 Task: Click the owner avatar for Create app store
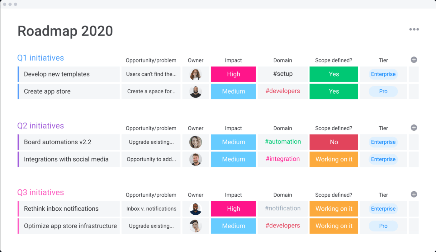pos(196,91)
